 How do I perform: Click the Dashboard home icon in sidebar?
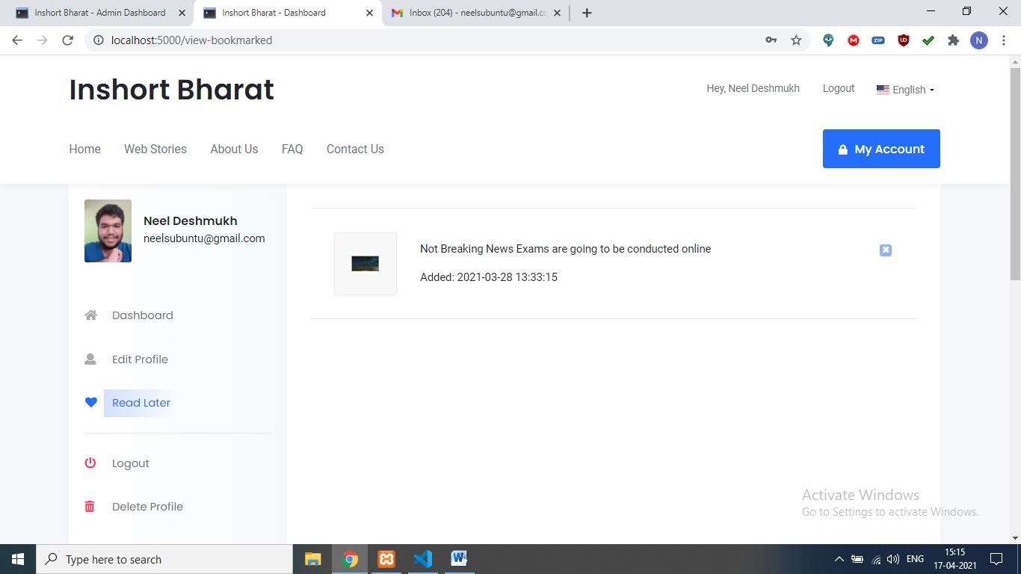pos(91,315)
